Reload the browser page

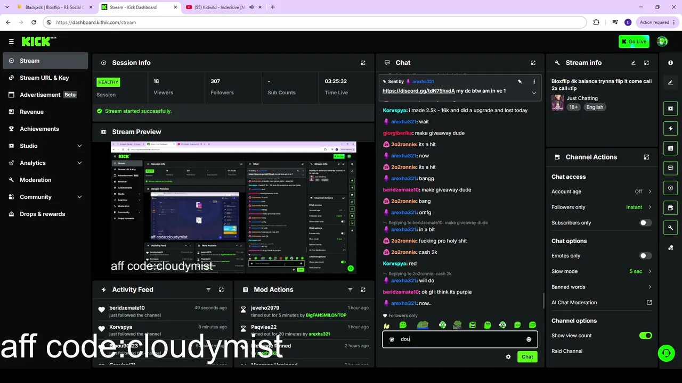tap(34, 22)
